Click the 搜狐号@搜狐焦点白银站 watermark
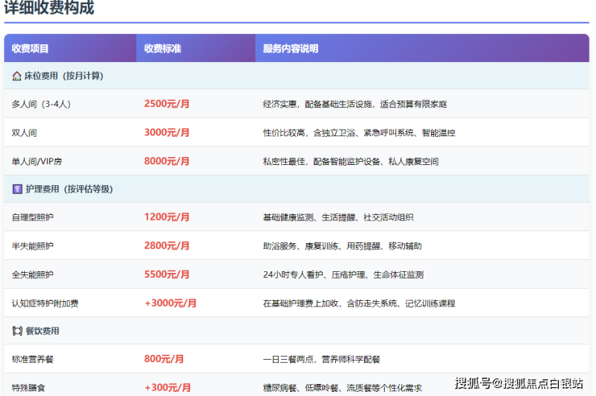 [519, 382]
